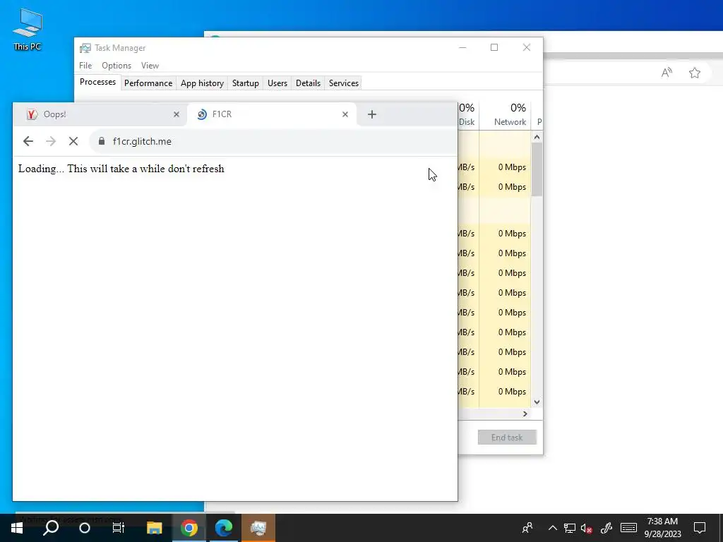Viewport: 723px width, 542px height.
Task: Click the Task Manager title bar icon
Action: pyautogui.click(x=85, y=48)
